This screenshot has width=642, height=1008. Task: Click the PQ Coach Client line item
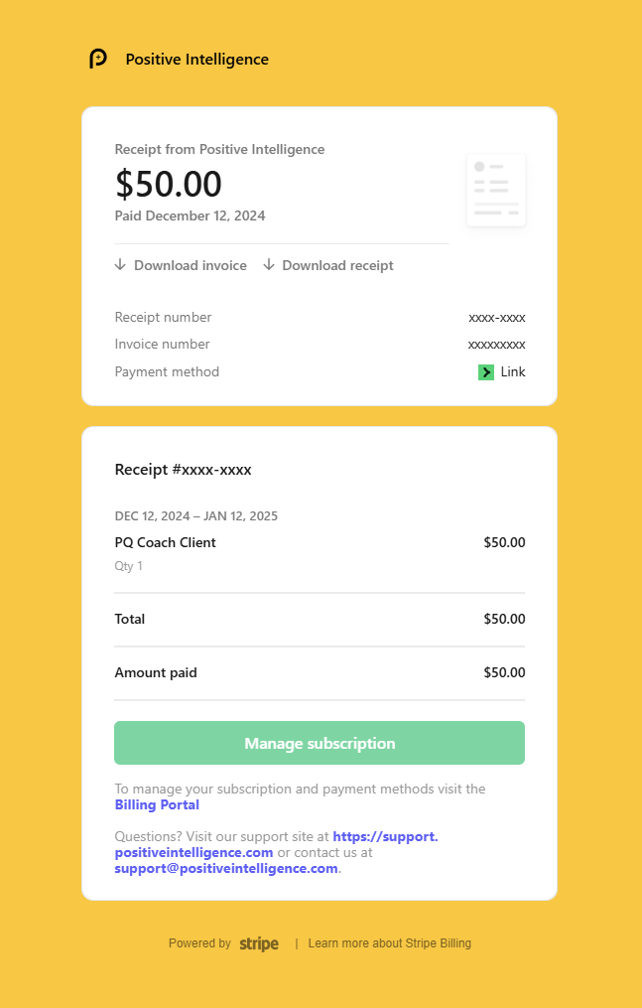(x=165, y=542)
